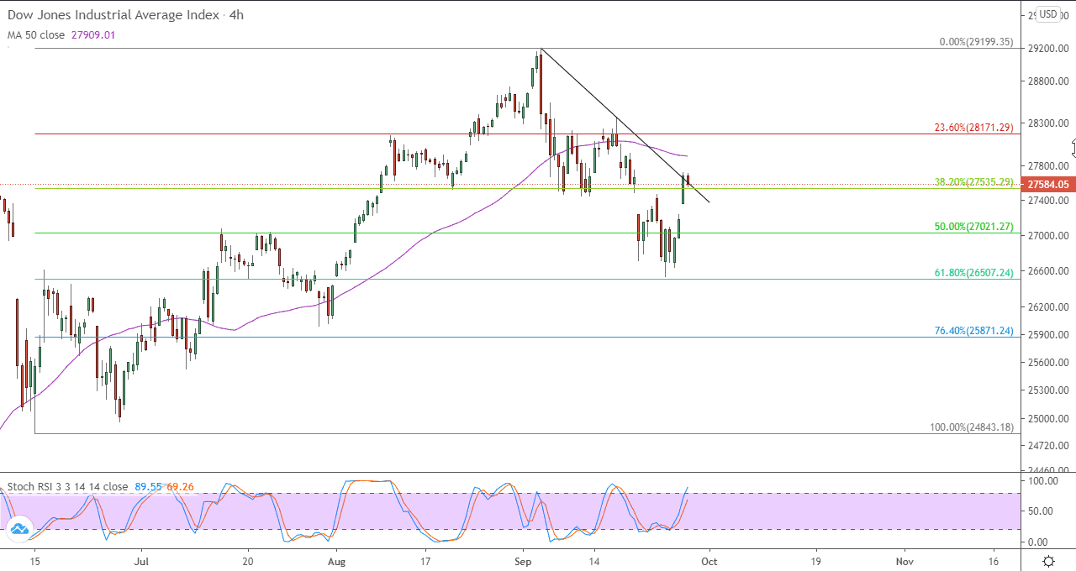Click the 29200.00 price axis label
The height and width of the screenshot is (571, 1076).
[1047, 49]
